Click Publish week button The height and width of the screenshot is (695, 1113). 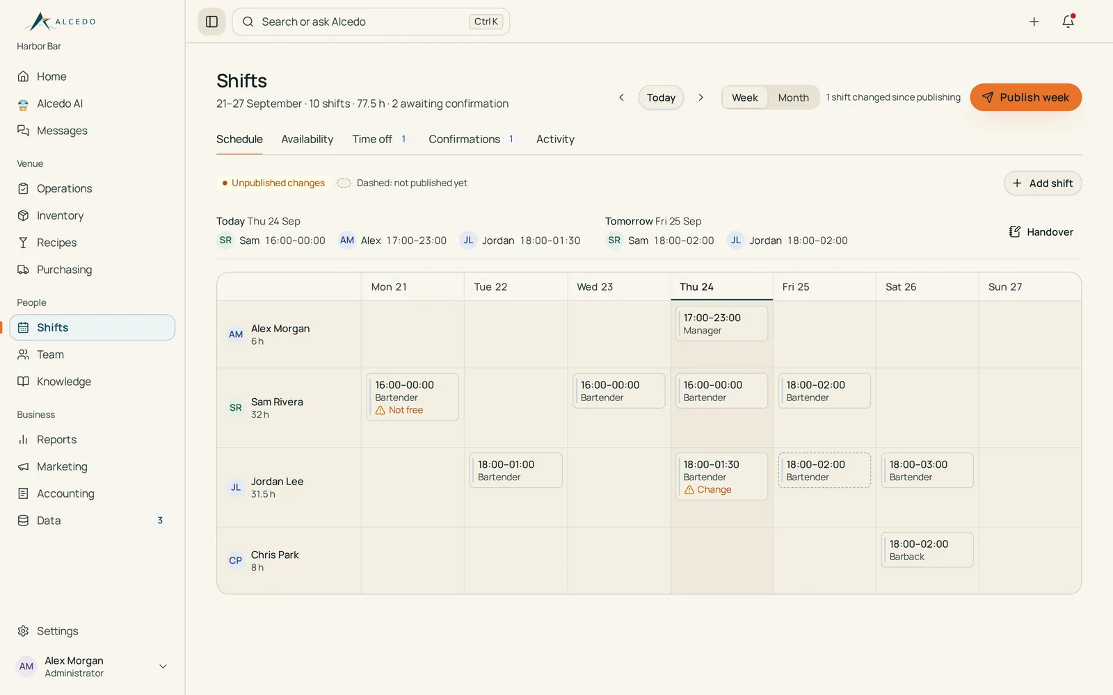(x=1025, y=97)
